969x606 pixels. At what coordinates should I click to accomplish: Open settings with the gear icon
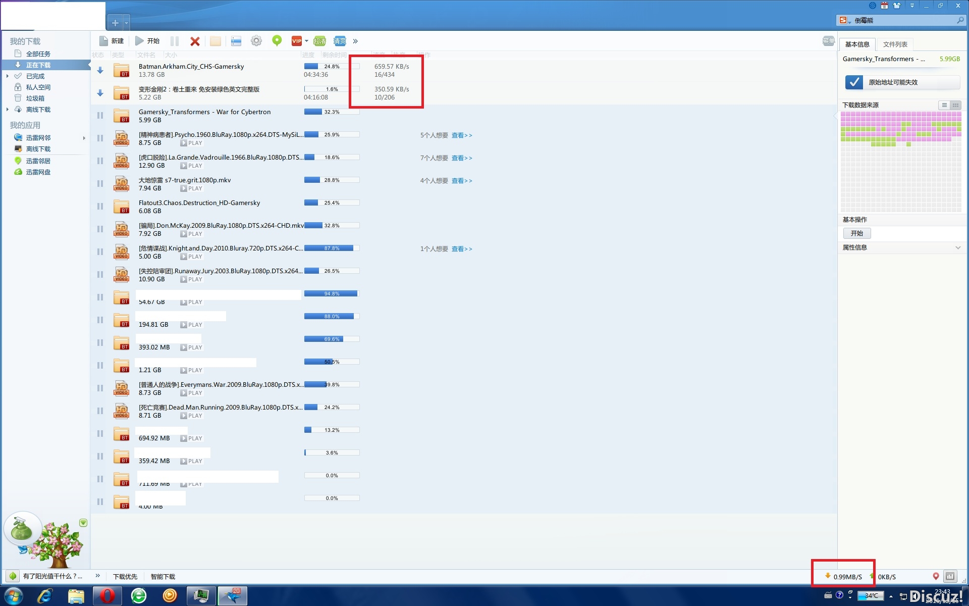coord(256,41)
